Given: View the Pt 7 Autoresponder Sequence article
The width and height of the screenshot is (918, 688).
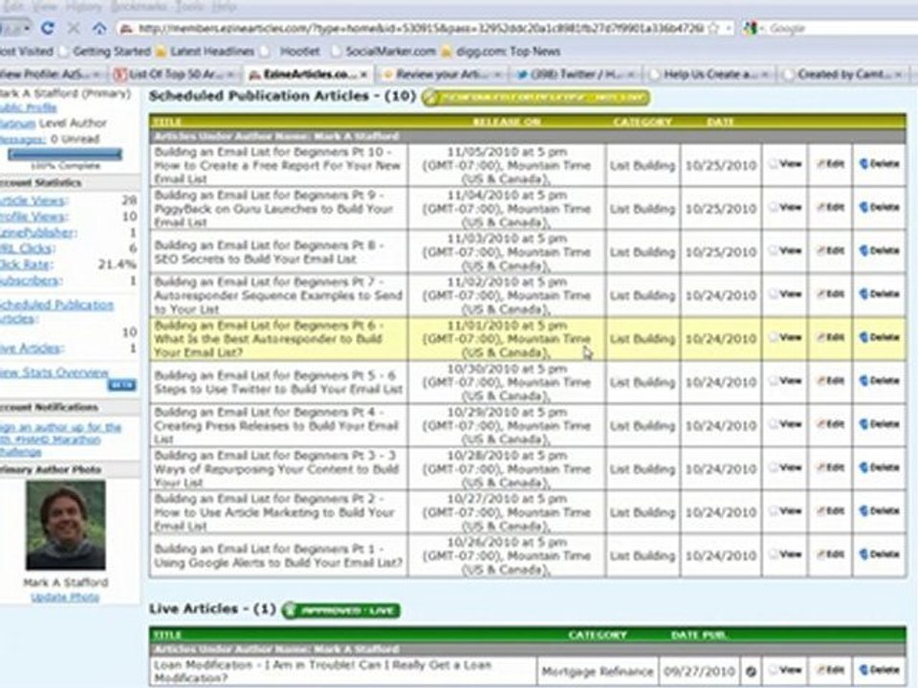Looking at the screenshot, I should pos(785,293).
